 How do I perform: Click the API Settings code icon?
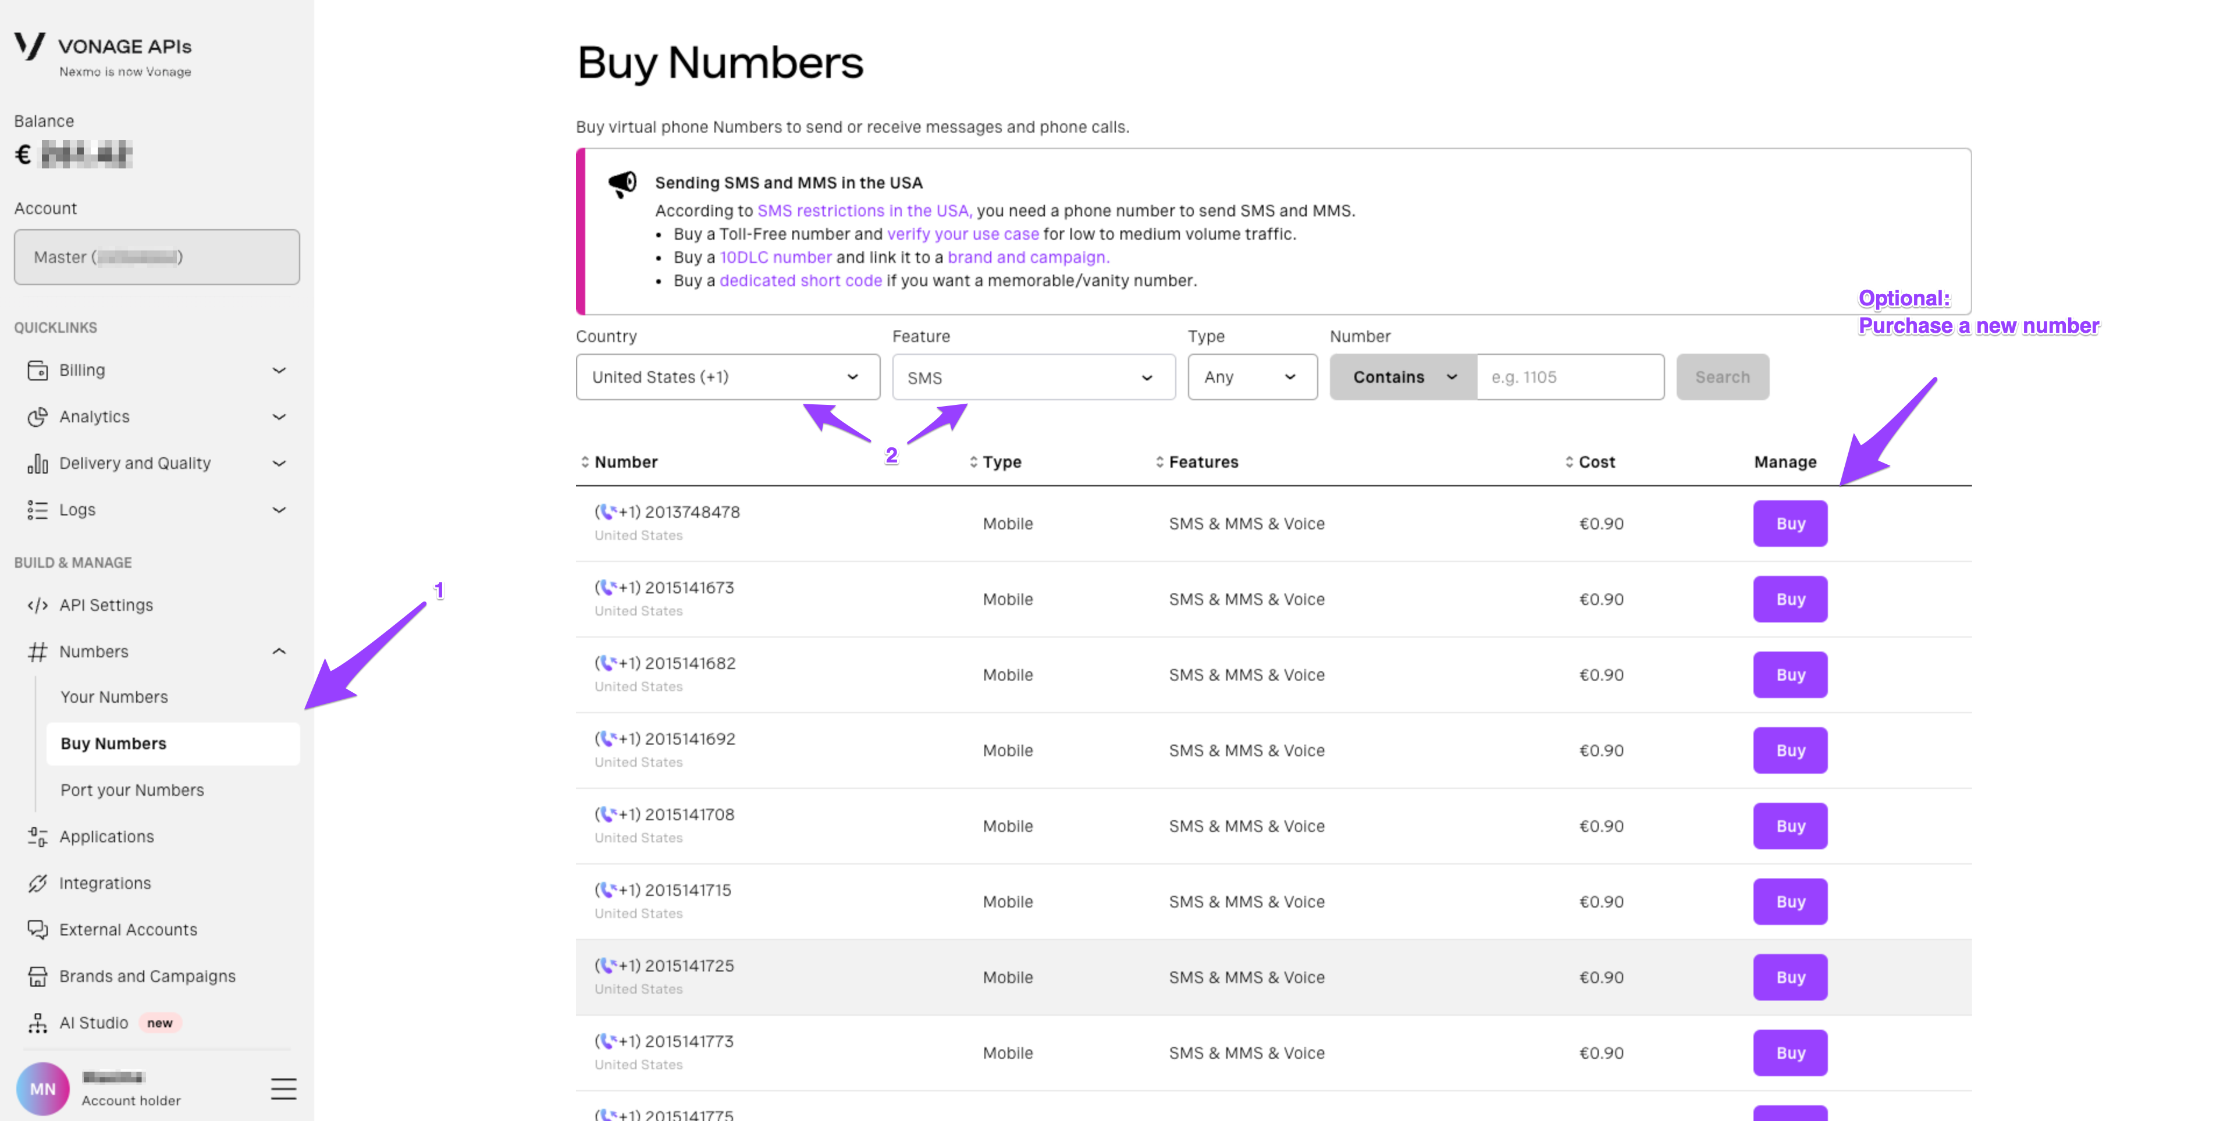pos(37,605)
